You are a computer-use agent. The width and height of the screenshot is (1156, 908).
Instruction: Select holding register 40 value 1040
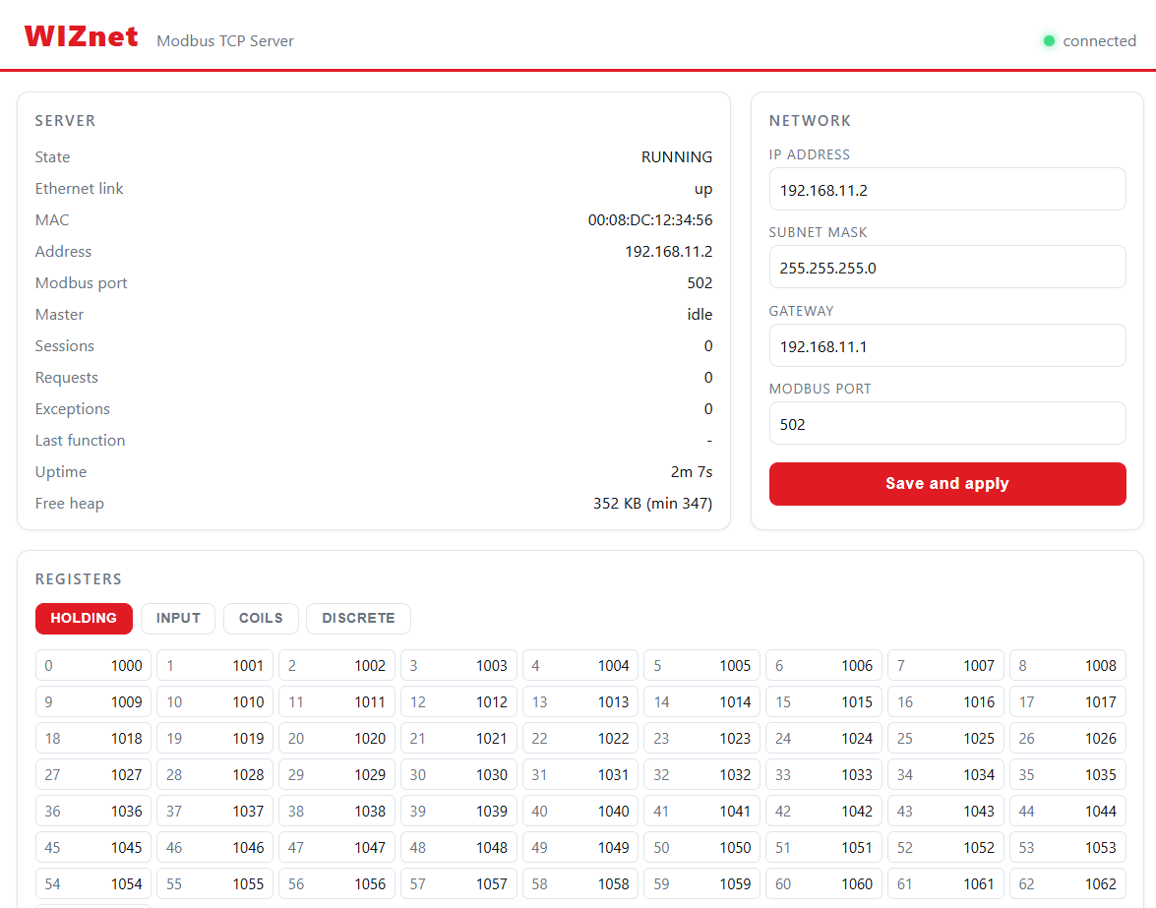coord(580,811)
